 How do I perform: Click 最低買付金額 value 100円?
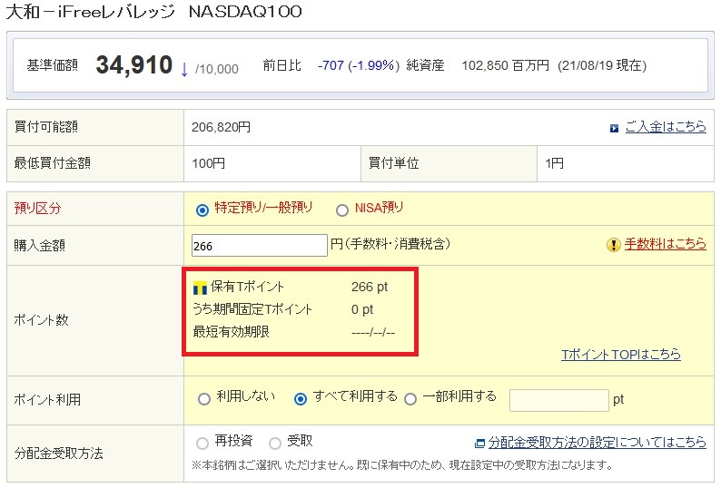click(x=208, y=163)
